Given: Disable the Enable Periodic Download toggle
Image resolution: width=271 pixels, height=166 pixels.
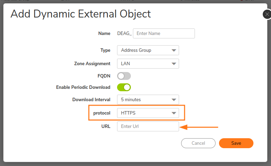Looking at the screenshot, I should pyautogui.click(x=124, y=87).
